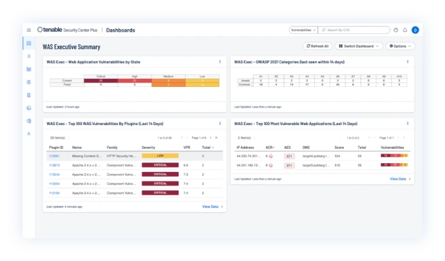Click the user icon in left sidebar
Screen dimensions: 445x261
click(x=29, y=134)
